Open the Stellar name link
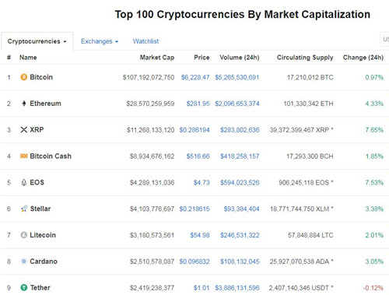389x295 pixels. (x=40, y=209)
